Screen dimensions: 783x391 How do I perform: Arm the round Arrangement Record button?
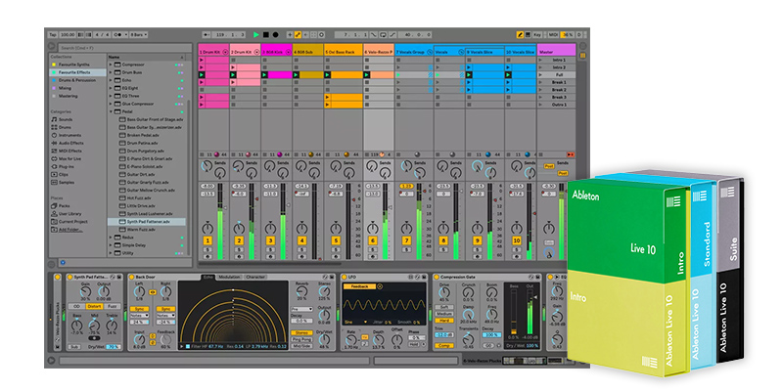(275, 35)
